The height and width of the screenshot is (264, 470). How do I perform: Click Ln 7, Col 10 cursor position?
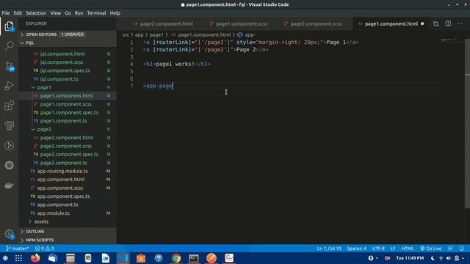pyautogui.click(x=329, y=249)
